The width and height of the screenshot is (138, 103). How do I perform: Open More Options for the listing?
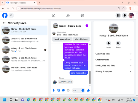point(81,39)
